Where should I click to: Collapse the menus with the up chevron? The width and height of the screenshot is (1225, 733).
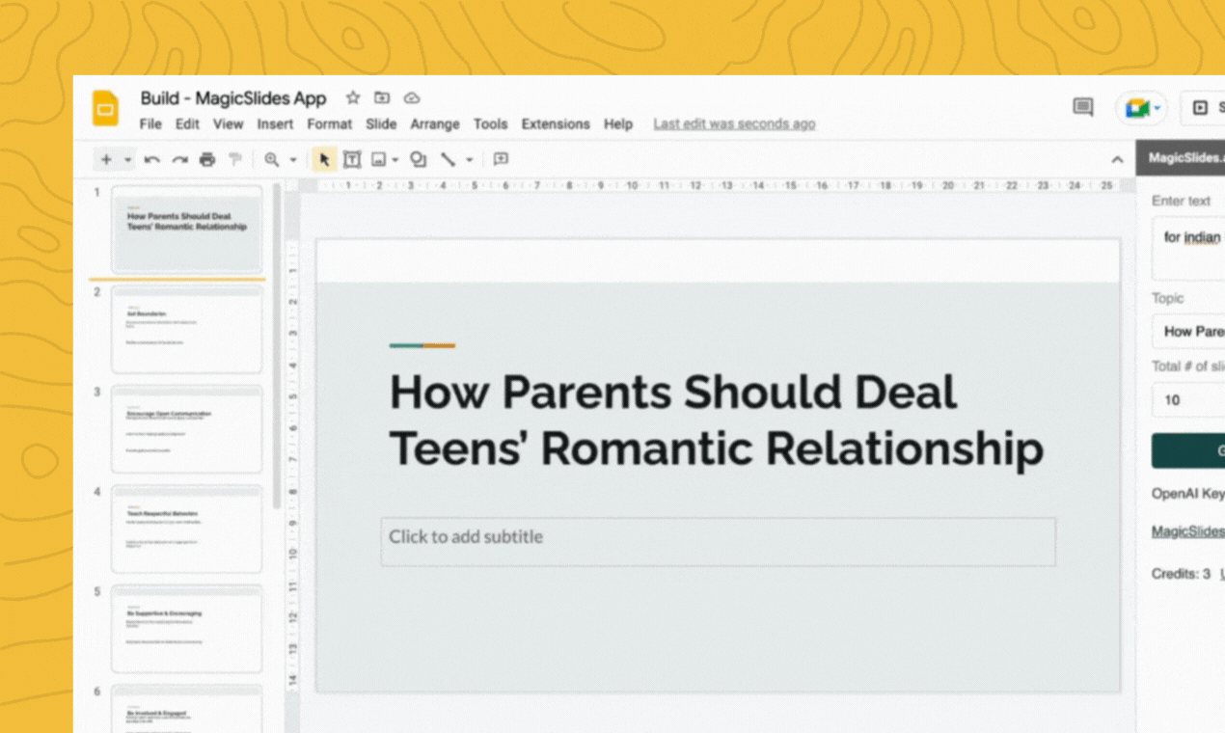point(1117,160)
